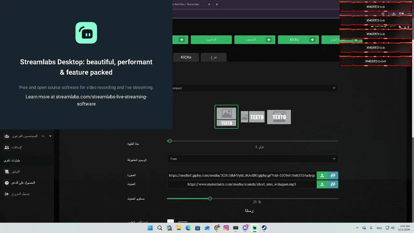Open the white #ffffff color swatch
The height and width of the screenshot is (233, 414).
[x=170, y=221]
